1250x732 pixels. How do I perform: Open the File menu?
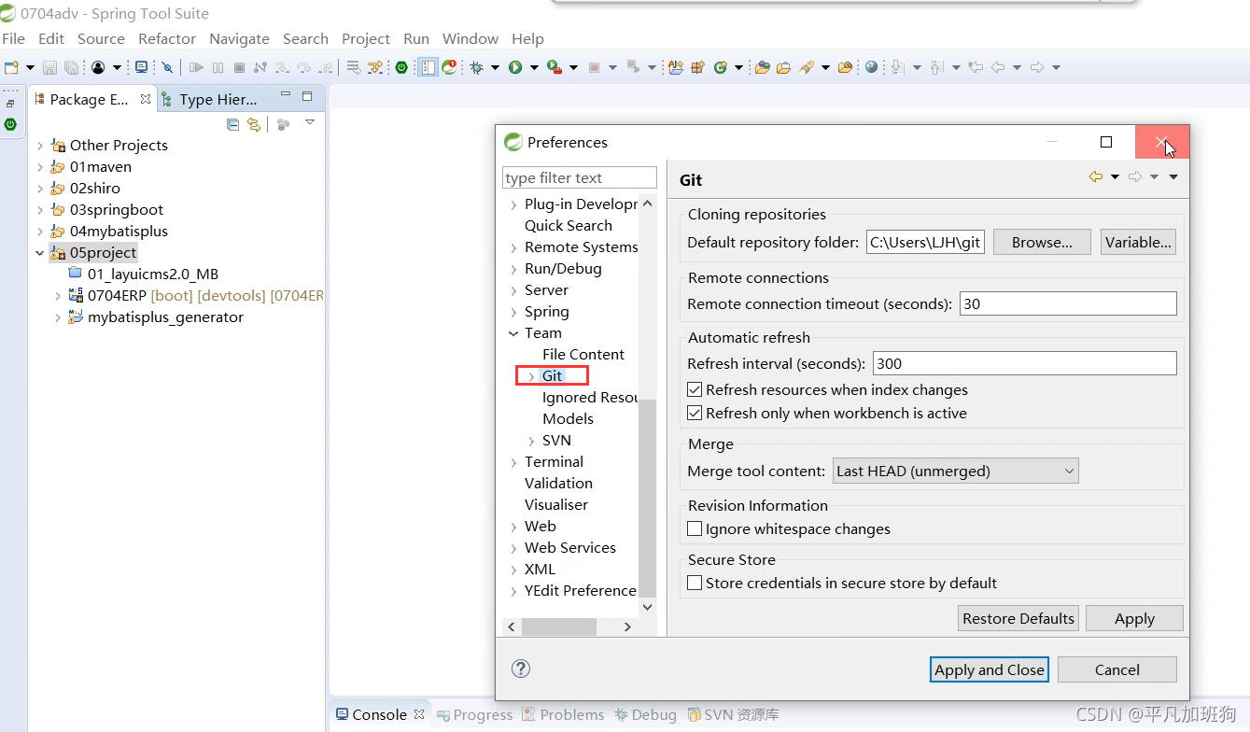coord(13,38)
